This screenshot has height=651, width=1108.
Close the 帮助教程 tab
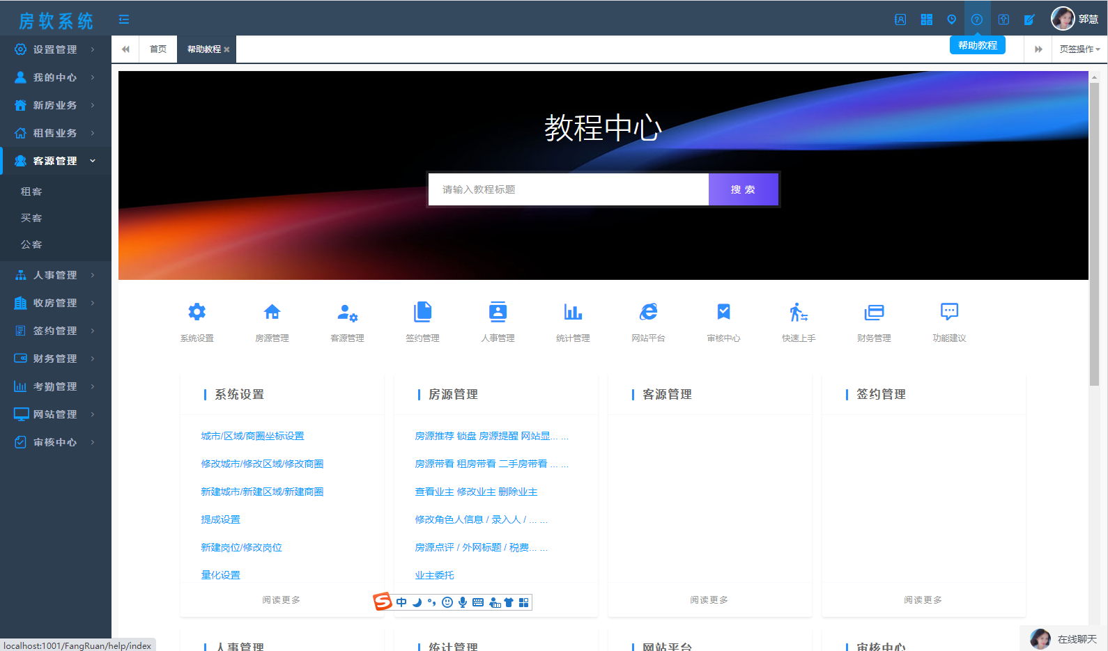point(226,49)
